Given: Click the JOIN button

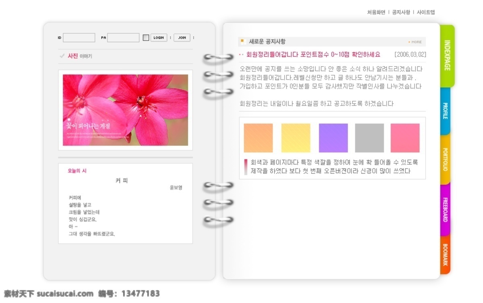Looking at the screenshot, I should click(182, 38).
